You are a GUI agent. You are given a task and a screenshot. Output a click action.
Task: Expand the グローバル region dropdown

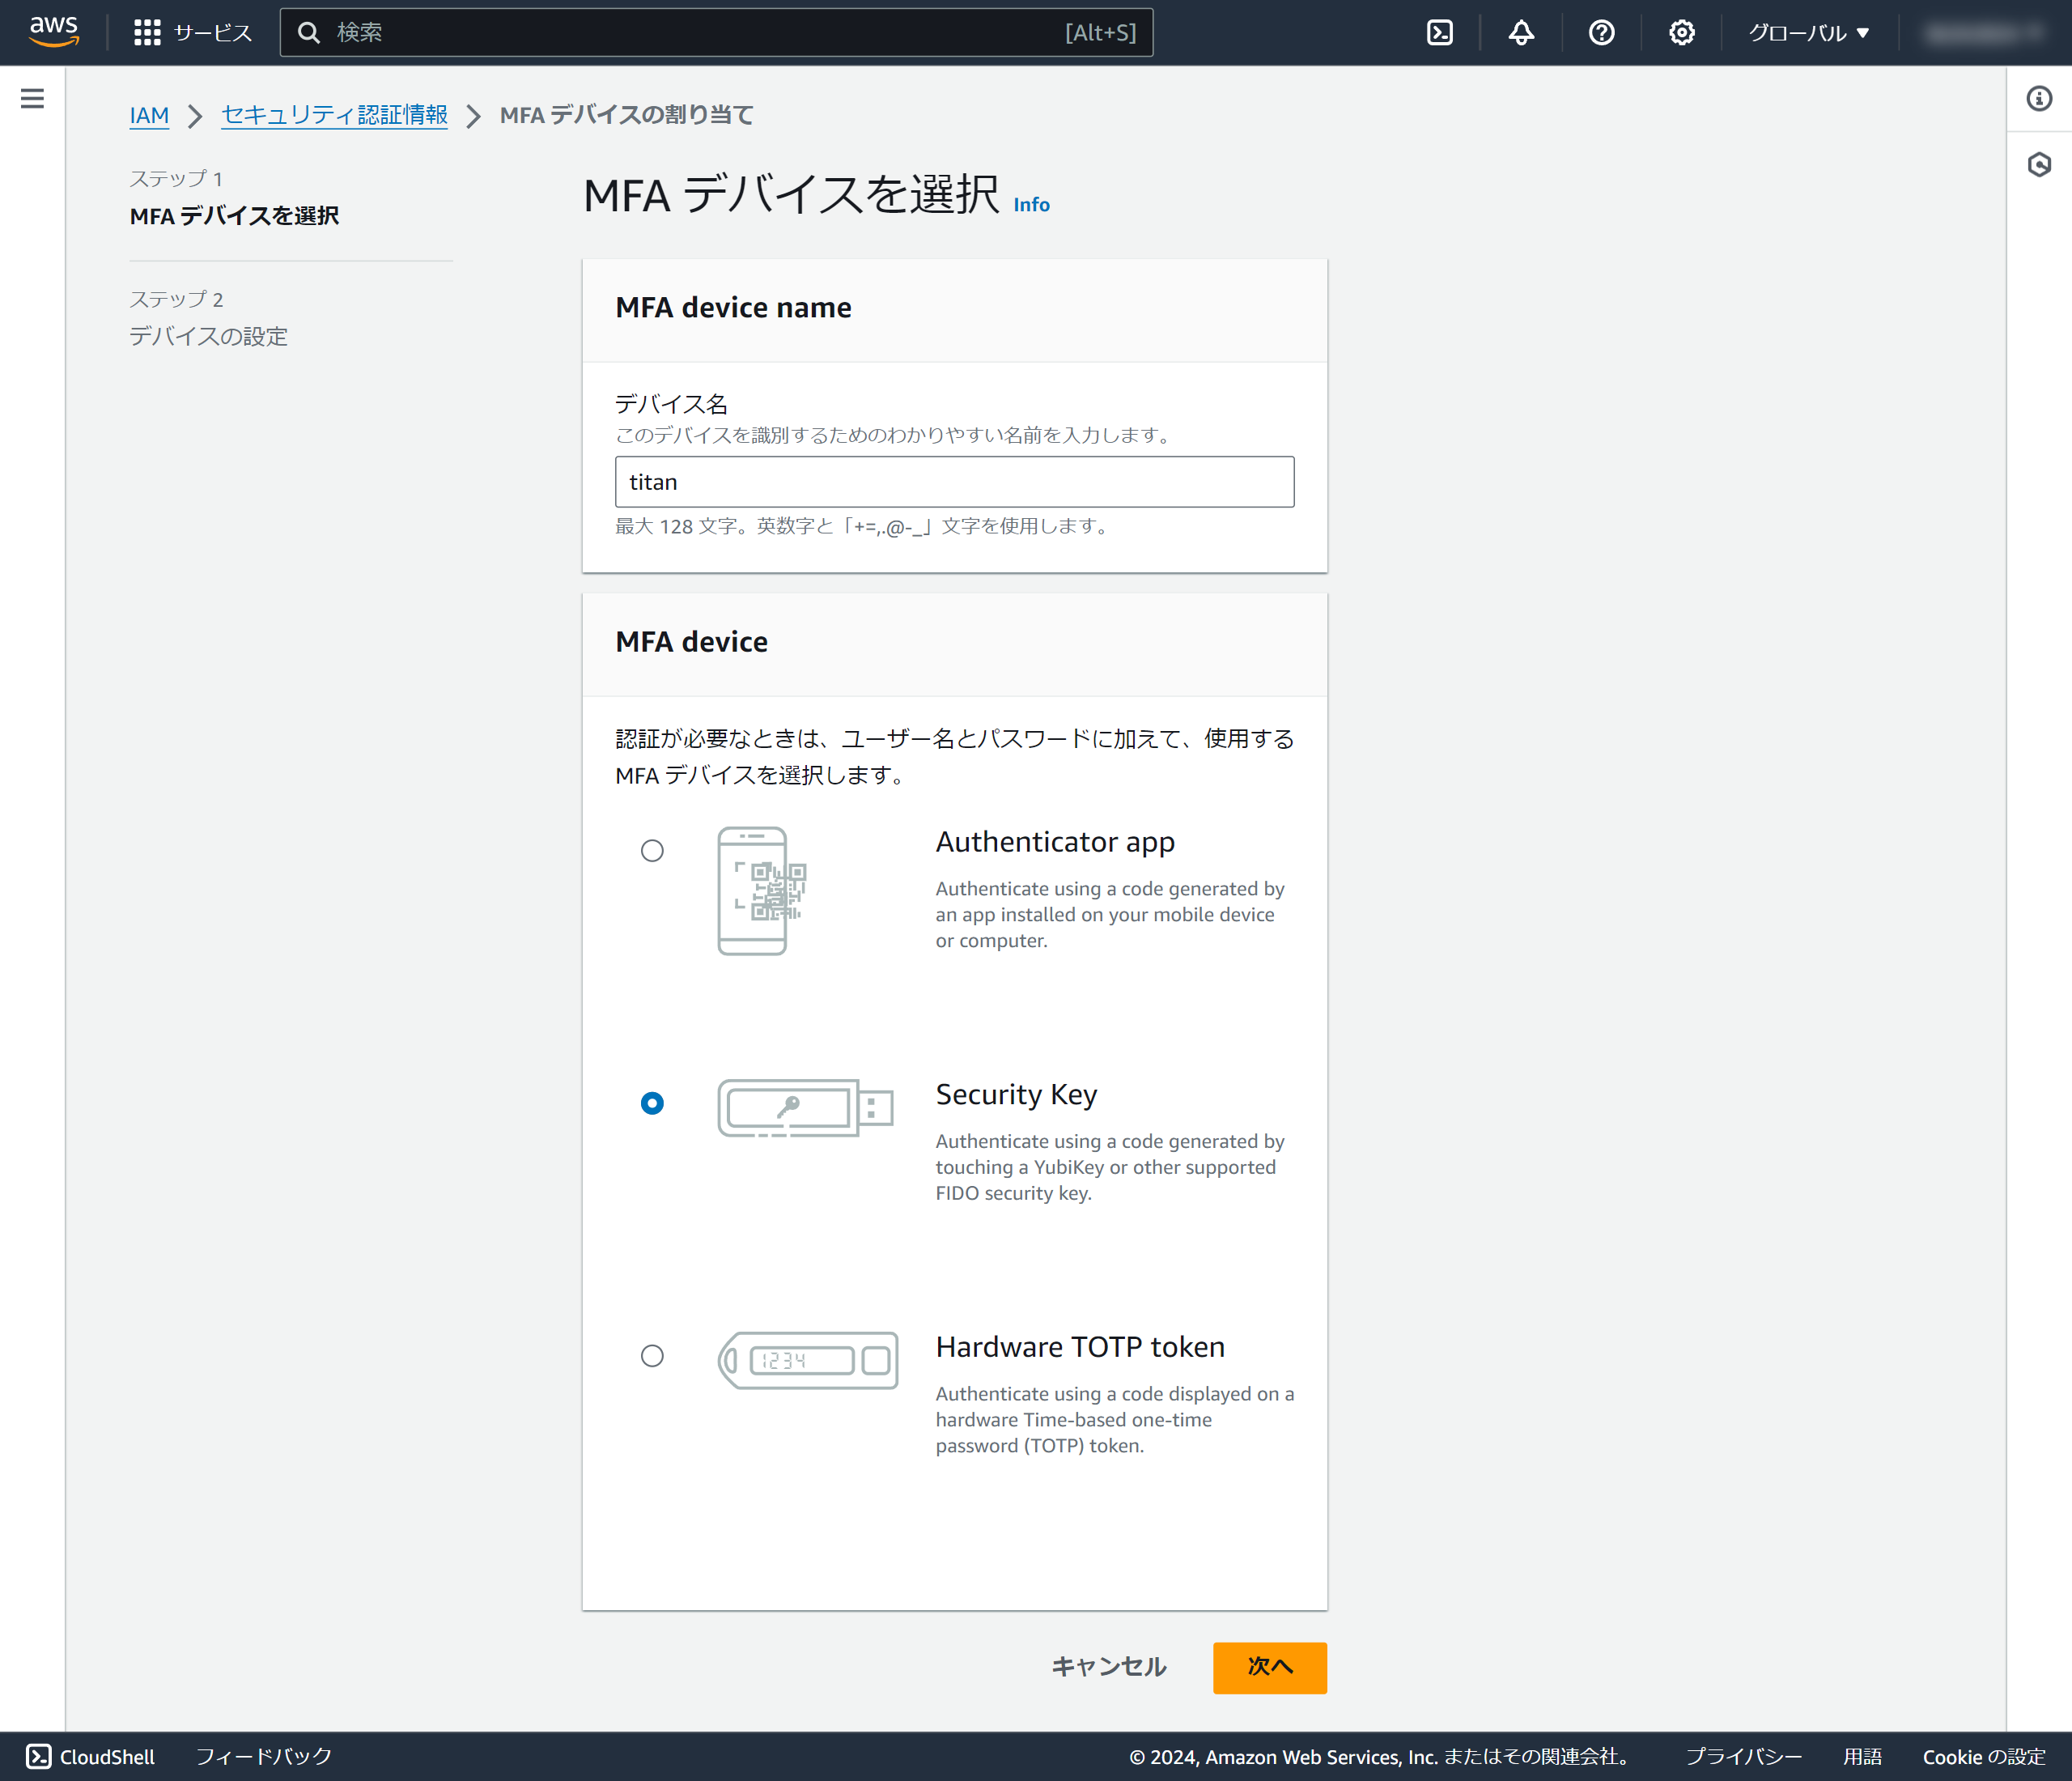[1808, 33]
